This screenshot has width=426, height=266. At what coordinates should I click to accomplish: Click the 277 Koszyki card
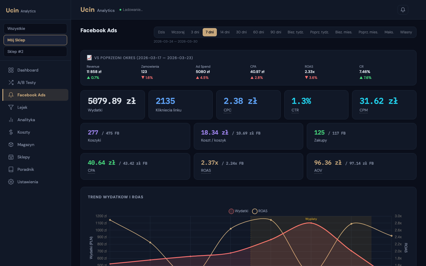135,136
